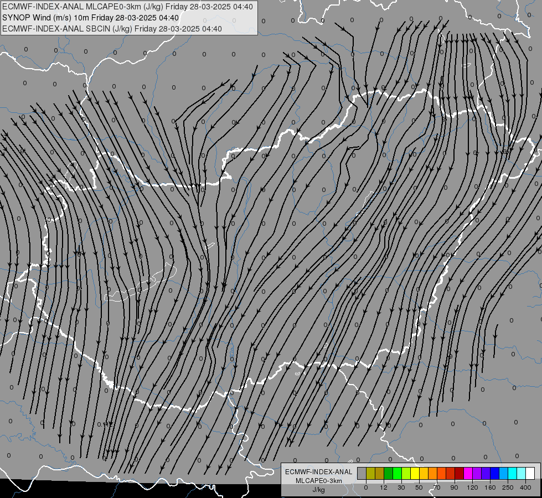Pick the cyan legend swatch
This screenshot has width=542, height=498.
tap(512, 474)
